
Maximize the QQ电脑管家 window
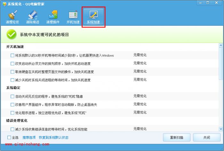pyautogui.click(x=208, y=3)
